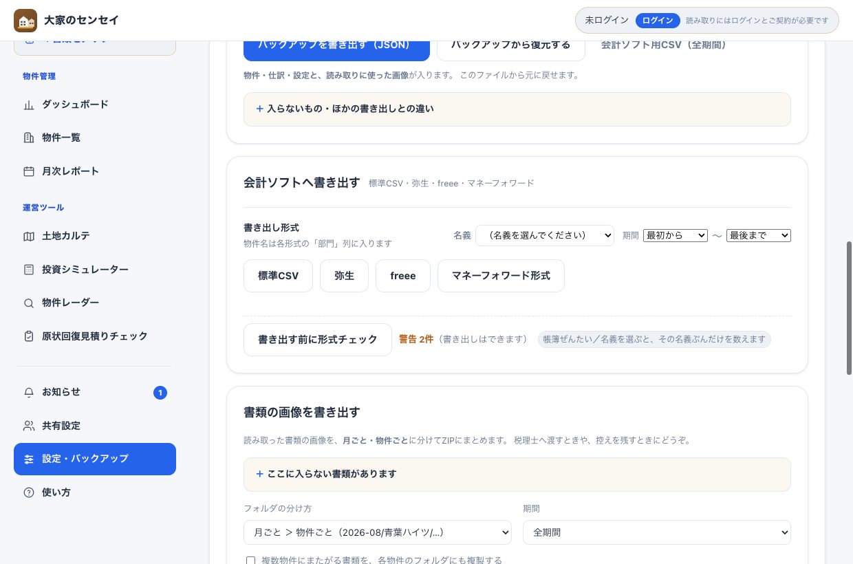This screenshot has height=564, width=853.
Task: Open 月次レポート from sidebar
Action: pyautogui.click(x=95, y=171)
